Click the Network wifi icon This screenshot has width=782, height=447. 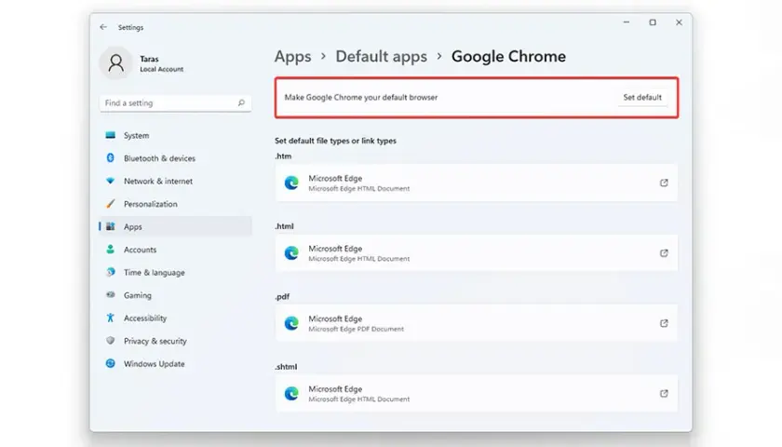point(110,181)
